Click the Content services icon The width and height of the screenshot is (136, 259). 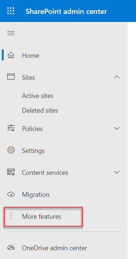pyautogui.click(x=11, y=172)
